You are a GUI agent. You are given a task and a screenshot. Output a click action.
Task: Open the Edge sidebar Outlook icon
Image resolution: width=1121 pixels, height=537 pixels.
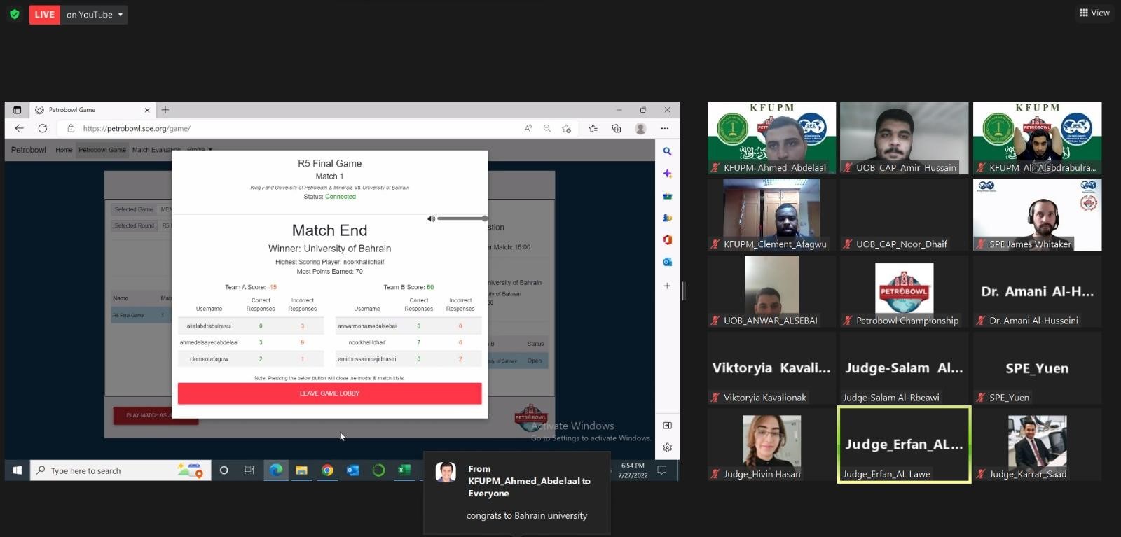click(667, 262)
